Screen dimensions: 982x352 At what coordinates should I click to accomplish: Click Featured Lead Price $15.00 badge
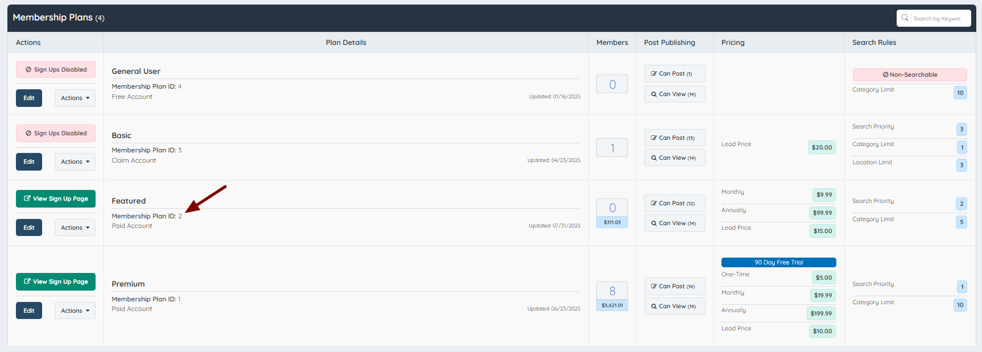click(823, 231)
